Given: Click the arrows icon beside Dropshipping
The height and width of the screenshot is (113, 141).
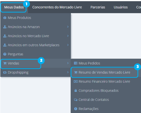Looking at the screenshot, I should click(x=5, y=72).
